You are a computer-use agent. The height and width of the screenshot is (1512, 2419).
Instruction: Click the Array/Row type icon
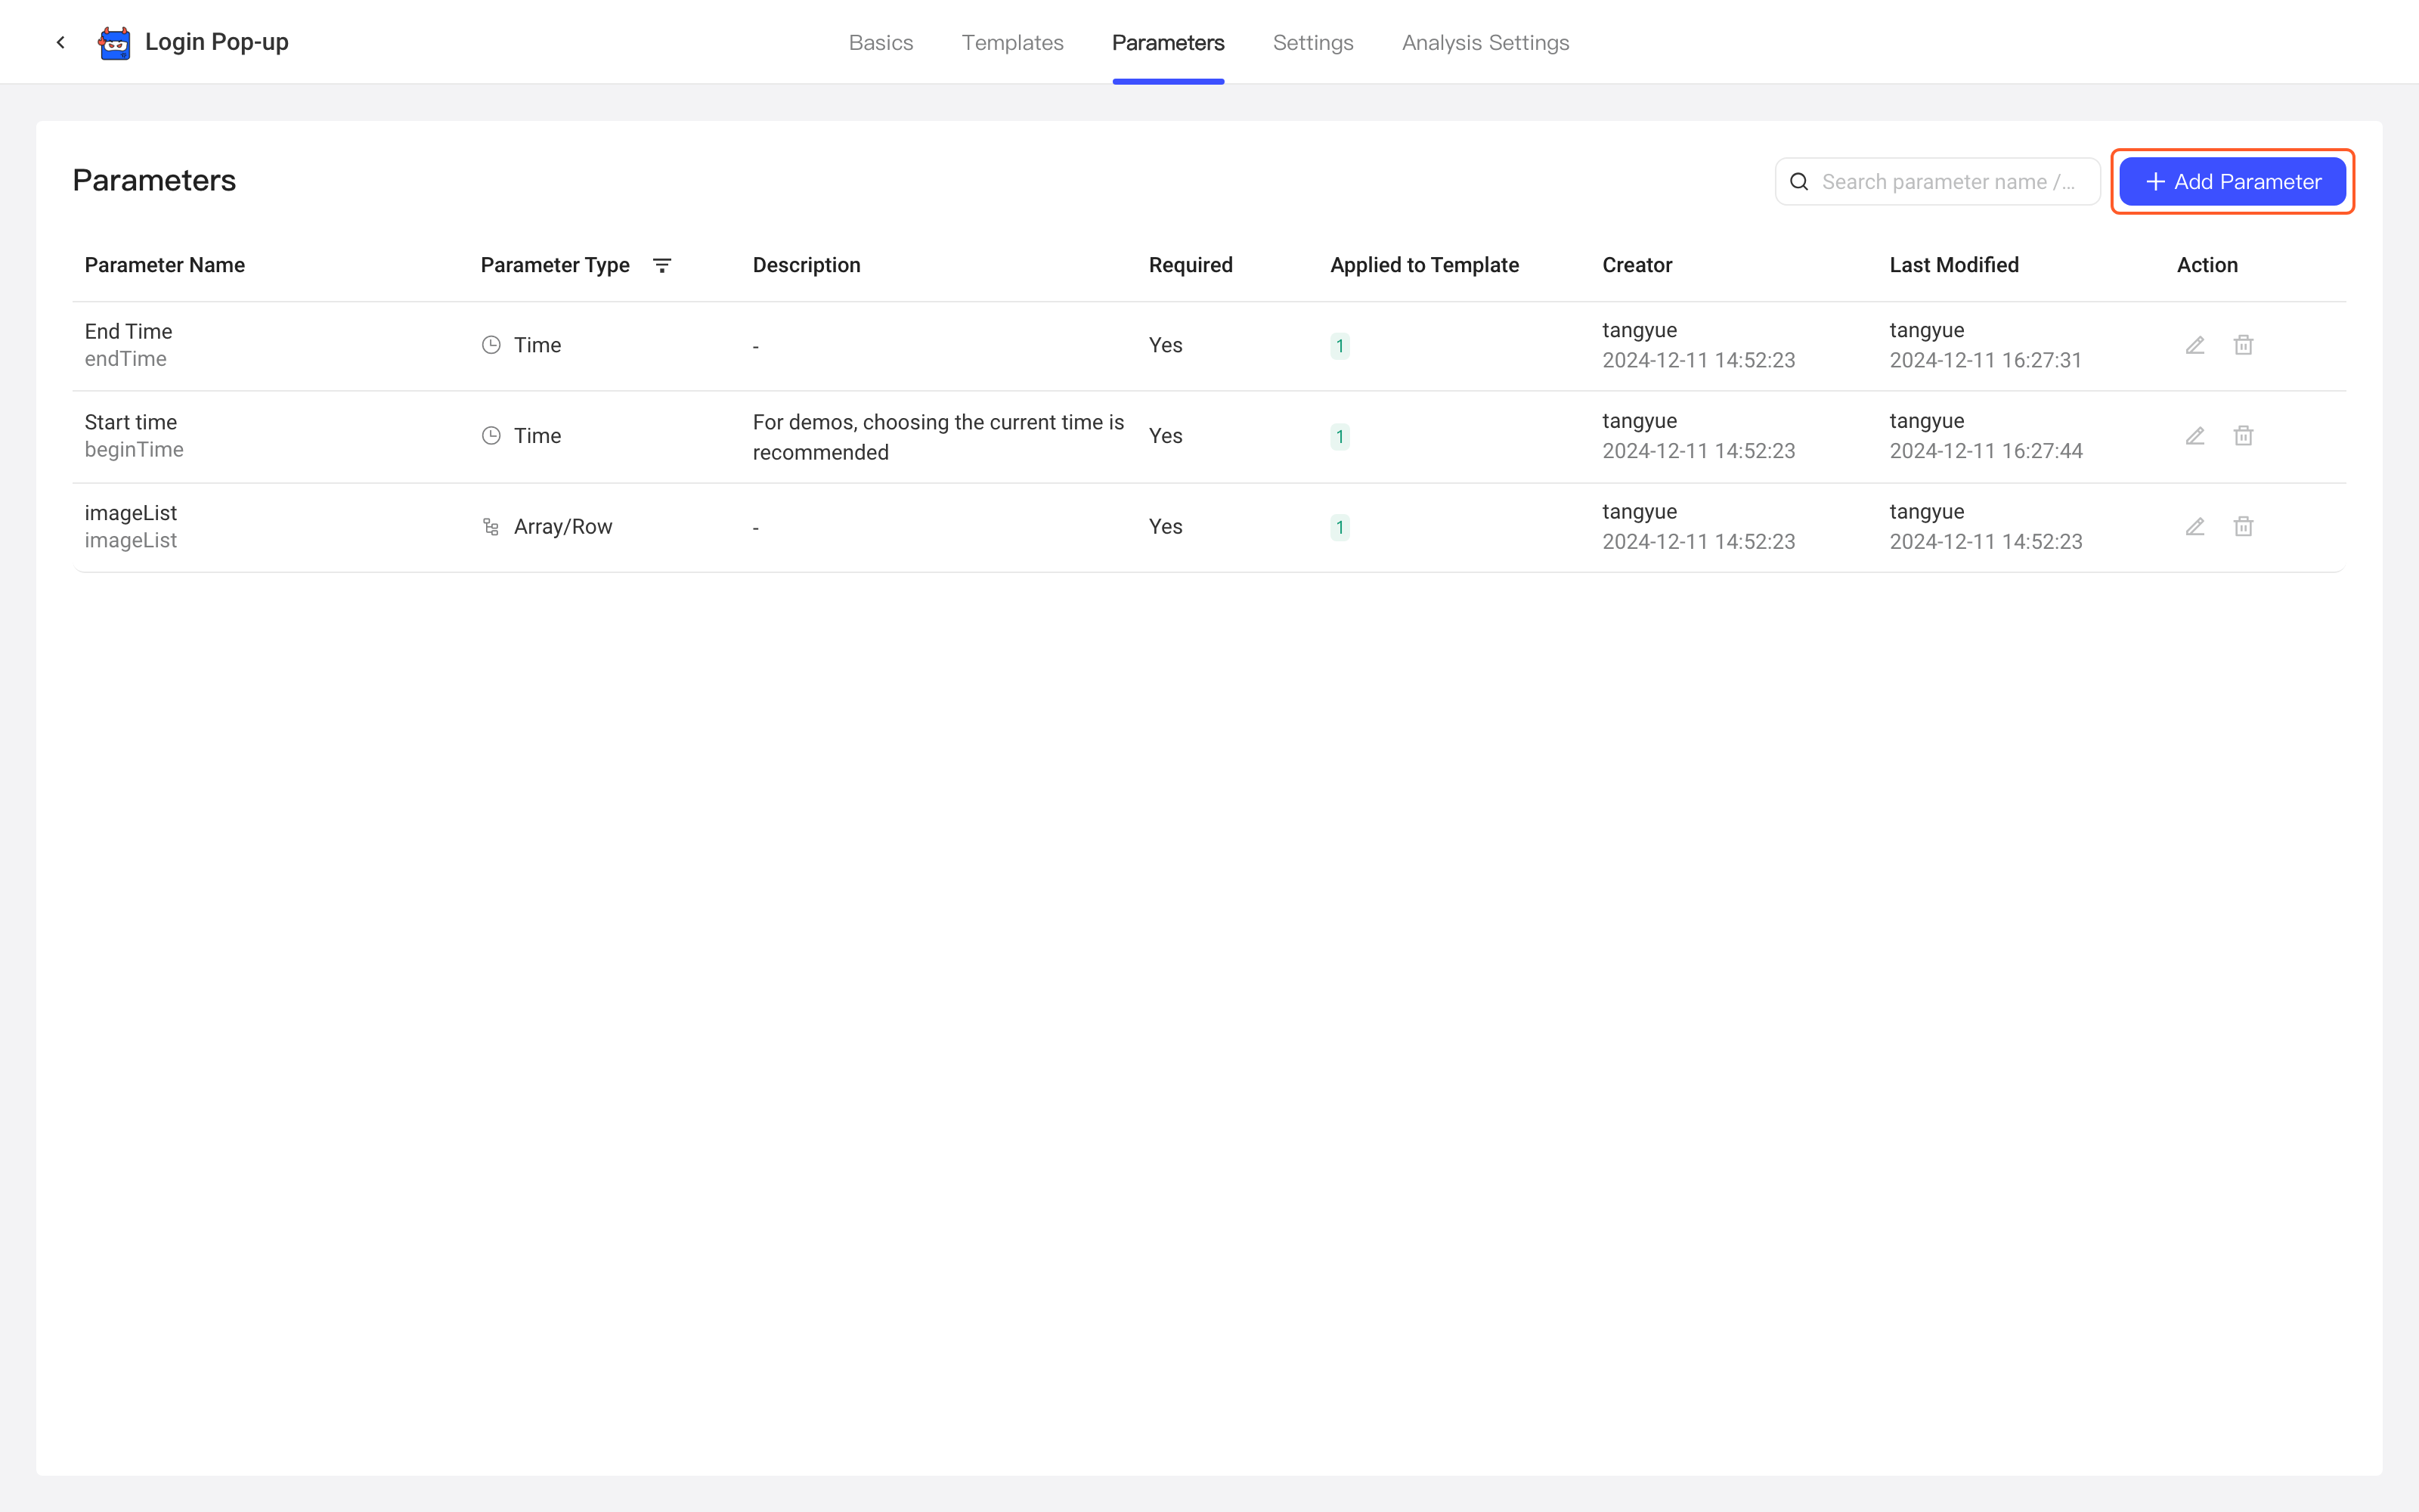tap(491, 527)
